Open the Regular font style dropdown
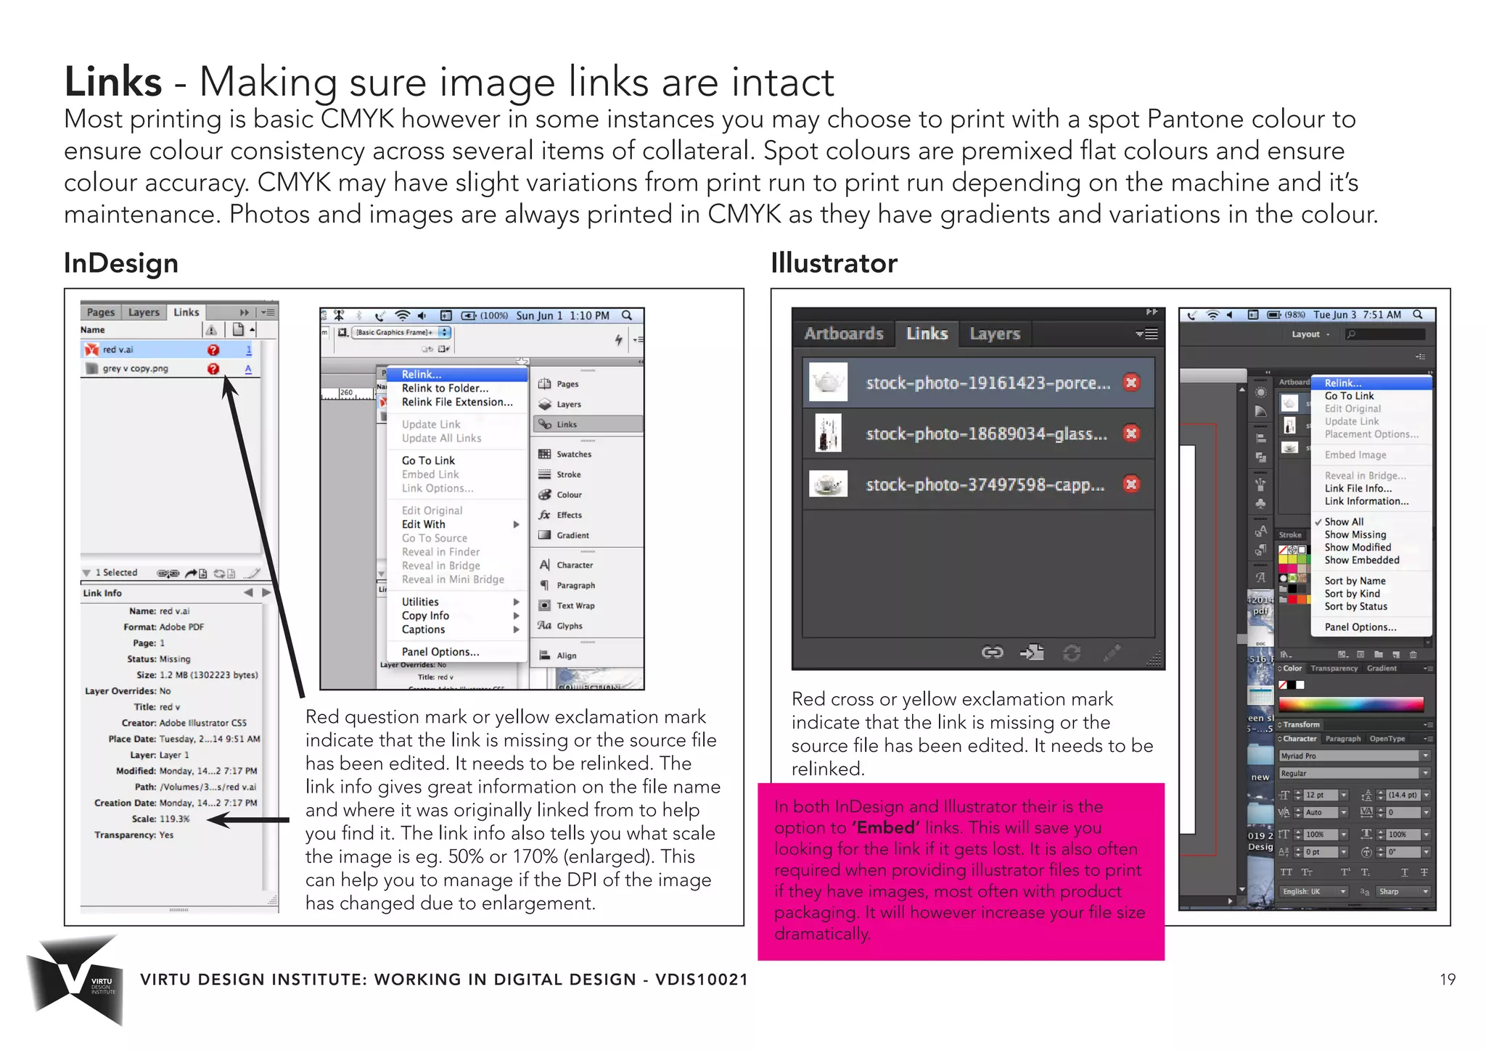 click(x=1426, y=773)
